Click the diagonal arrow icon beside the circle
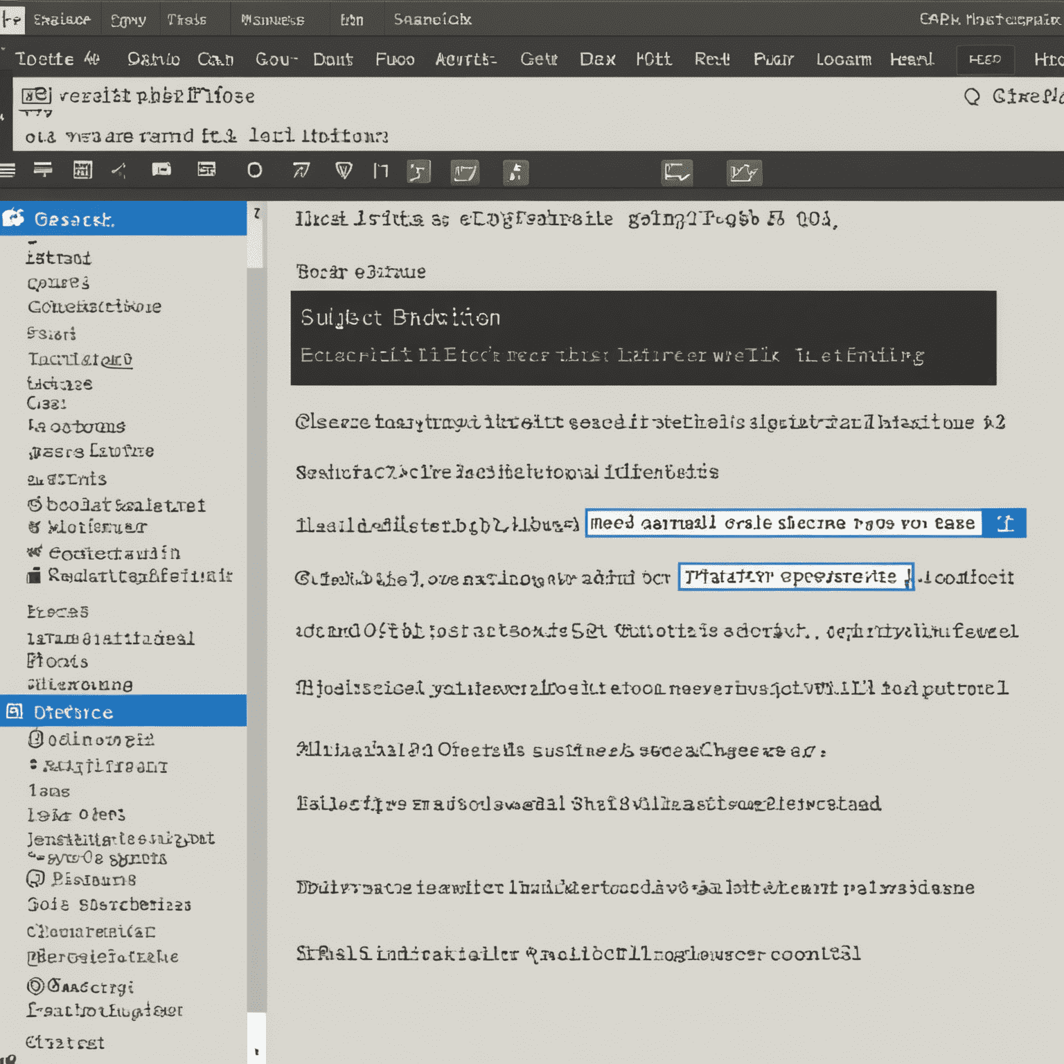The height and width of the screenshot is (1064, 1064). click(301, 170)
